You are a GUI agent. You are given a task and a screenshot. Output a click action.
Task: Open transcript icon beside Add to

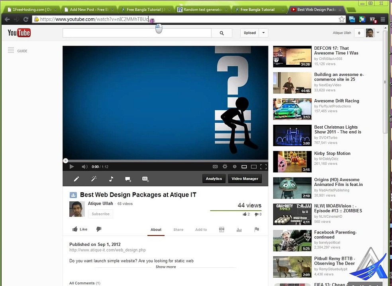221,230
